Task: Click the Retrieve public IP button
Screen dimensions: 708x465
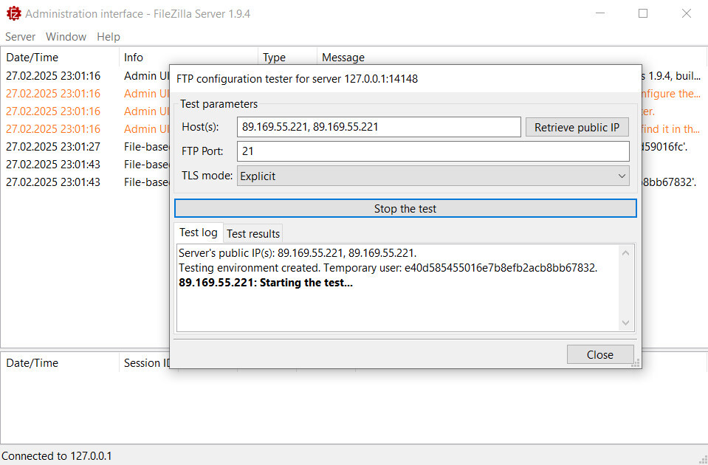Action: point(577,127)
